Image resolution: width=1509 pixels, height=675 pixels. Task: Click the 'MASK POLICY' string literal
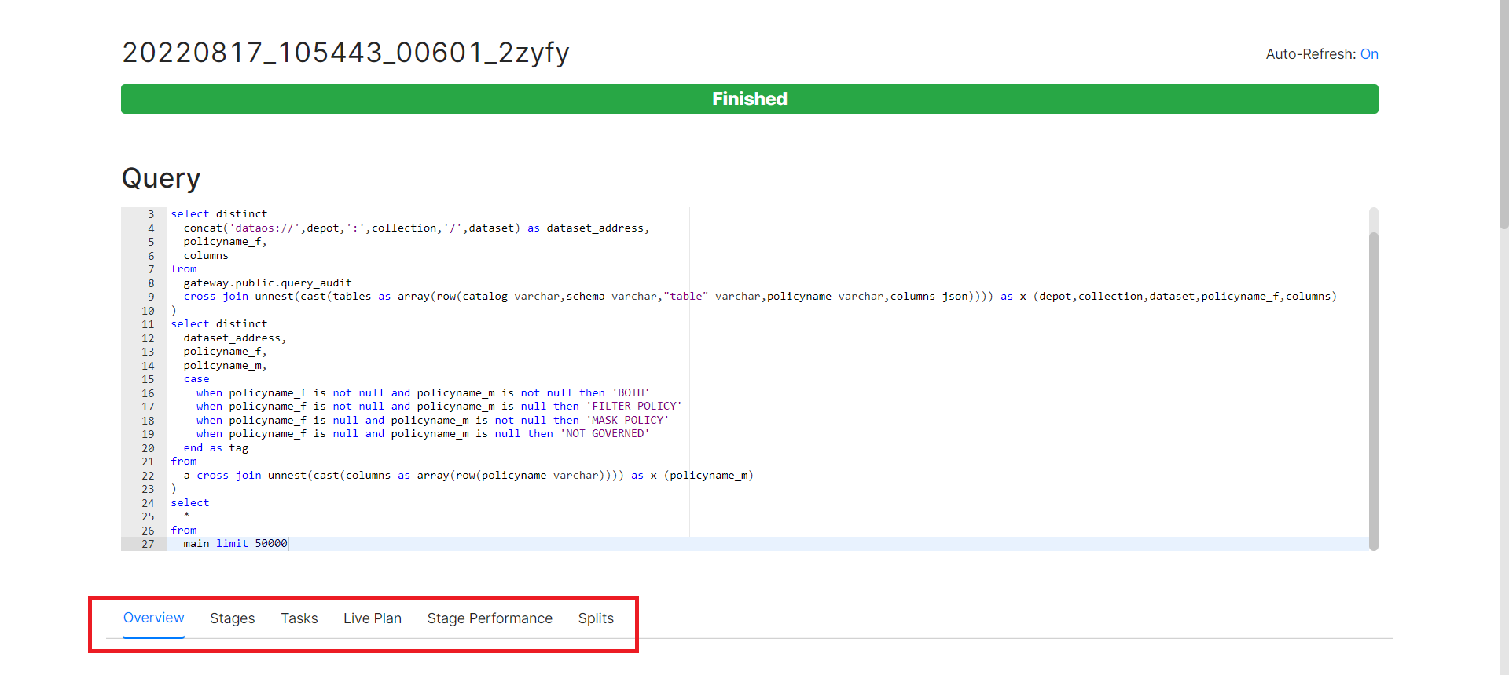(628, 421)
